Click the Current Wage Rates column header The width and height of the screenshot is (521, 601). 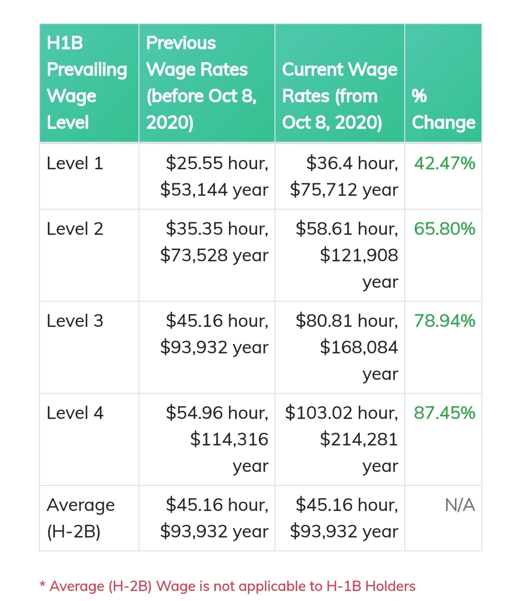tap(340, 95)
